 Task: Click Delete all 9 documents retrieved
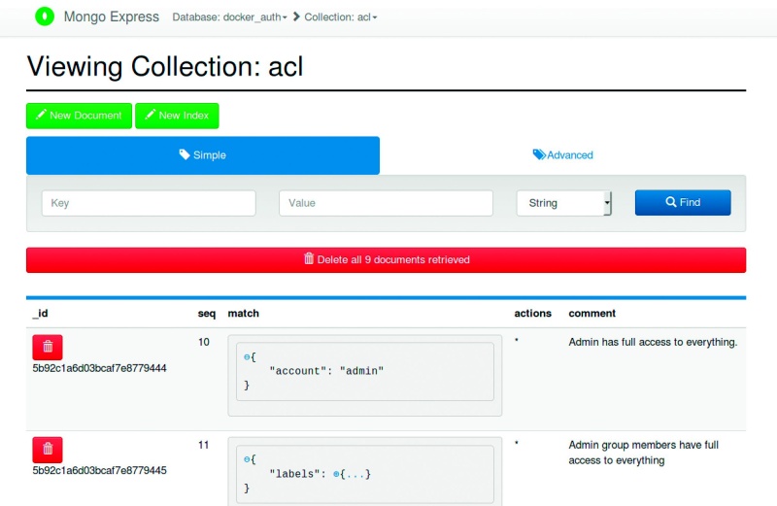click(386, 259)
